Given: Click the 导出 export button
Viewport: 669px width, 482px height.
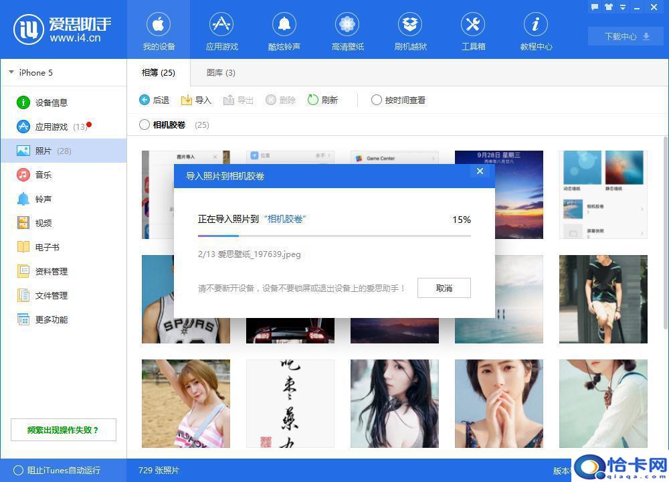Looking at the screenshot, I should [238, 100].
